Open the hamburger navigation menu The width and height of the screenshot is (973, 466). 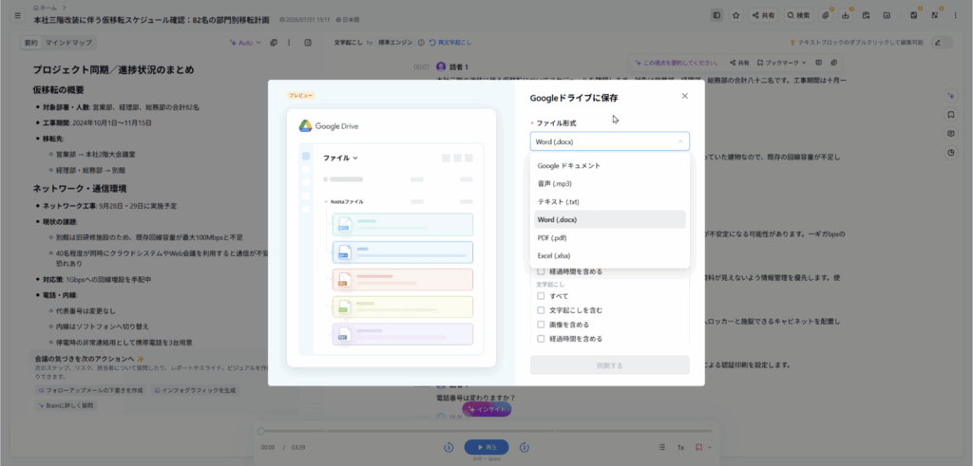(x=17, y=15)
